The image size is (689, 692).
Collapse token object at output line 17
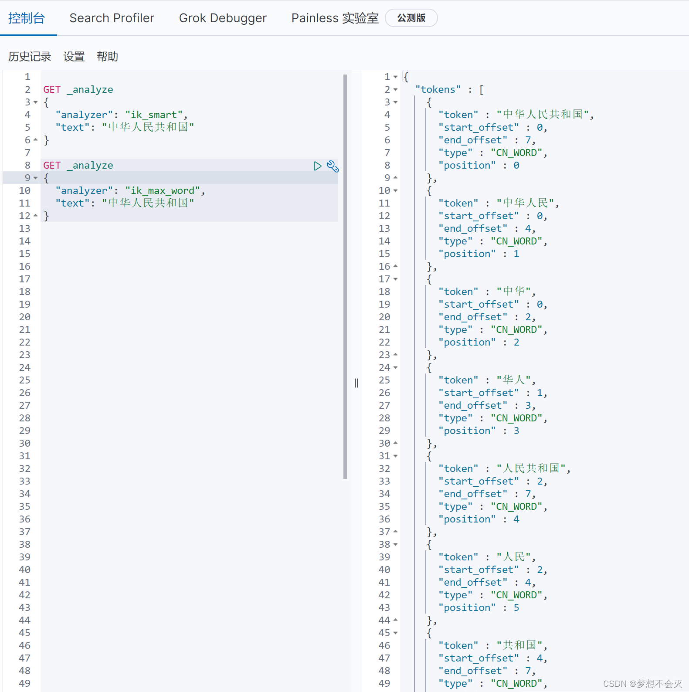click(396, 279)
